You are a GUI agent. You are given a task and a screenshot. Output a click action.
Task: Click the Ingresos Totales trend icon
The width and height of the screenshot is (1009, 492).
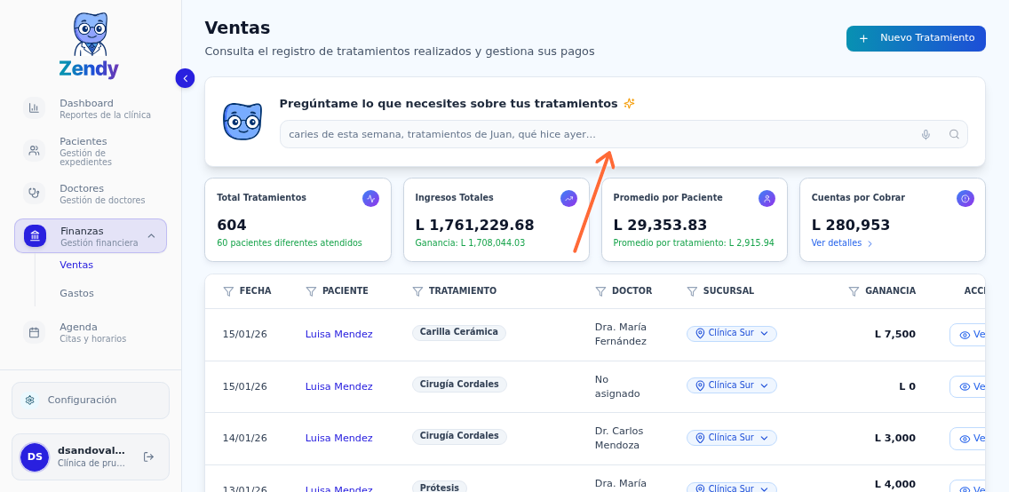click(568, 199)
